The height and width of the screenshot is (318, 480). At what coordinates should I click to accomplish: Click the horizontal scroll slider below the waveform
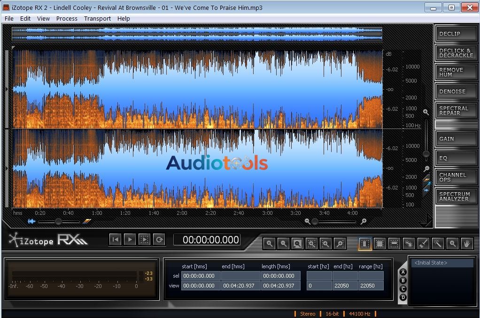(x=57, y=221)
